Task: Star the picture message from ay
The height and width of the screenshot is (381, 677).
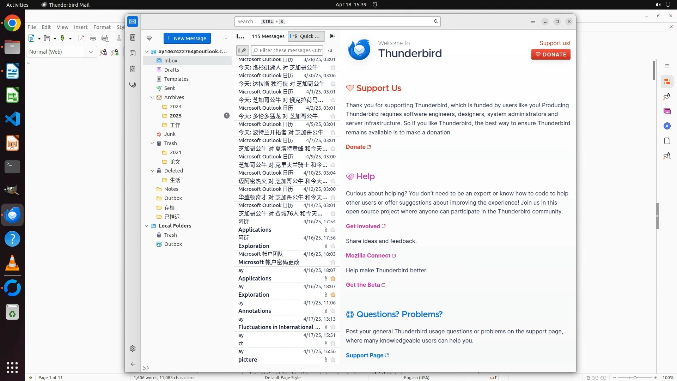Action: coord(333,359)
